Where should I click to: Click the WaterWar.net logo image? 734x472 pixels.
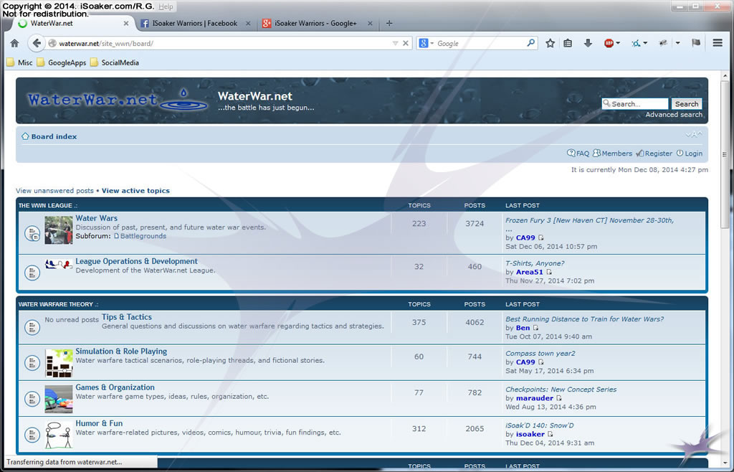118,99
